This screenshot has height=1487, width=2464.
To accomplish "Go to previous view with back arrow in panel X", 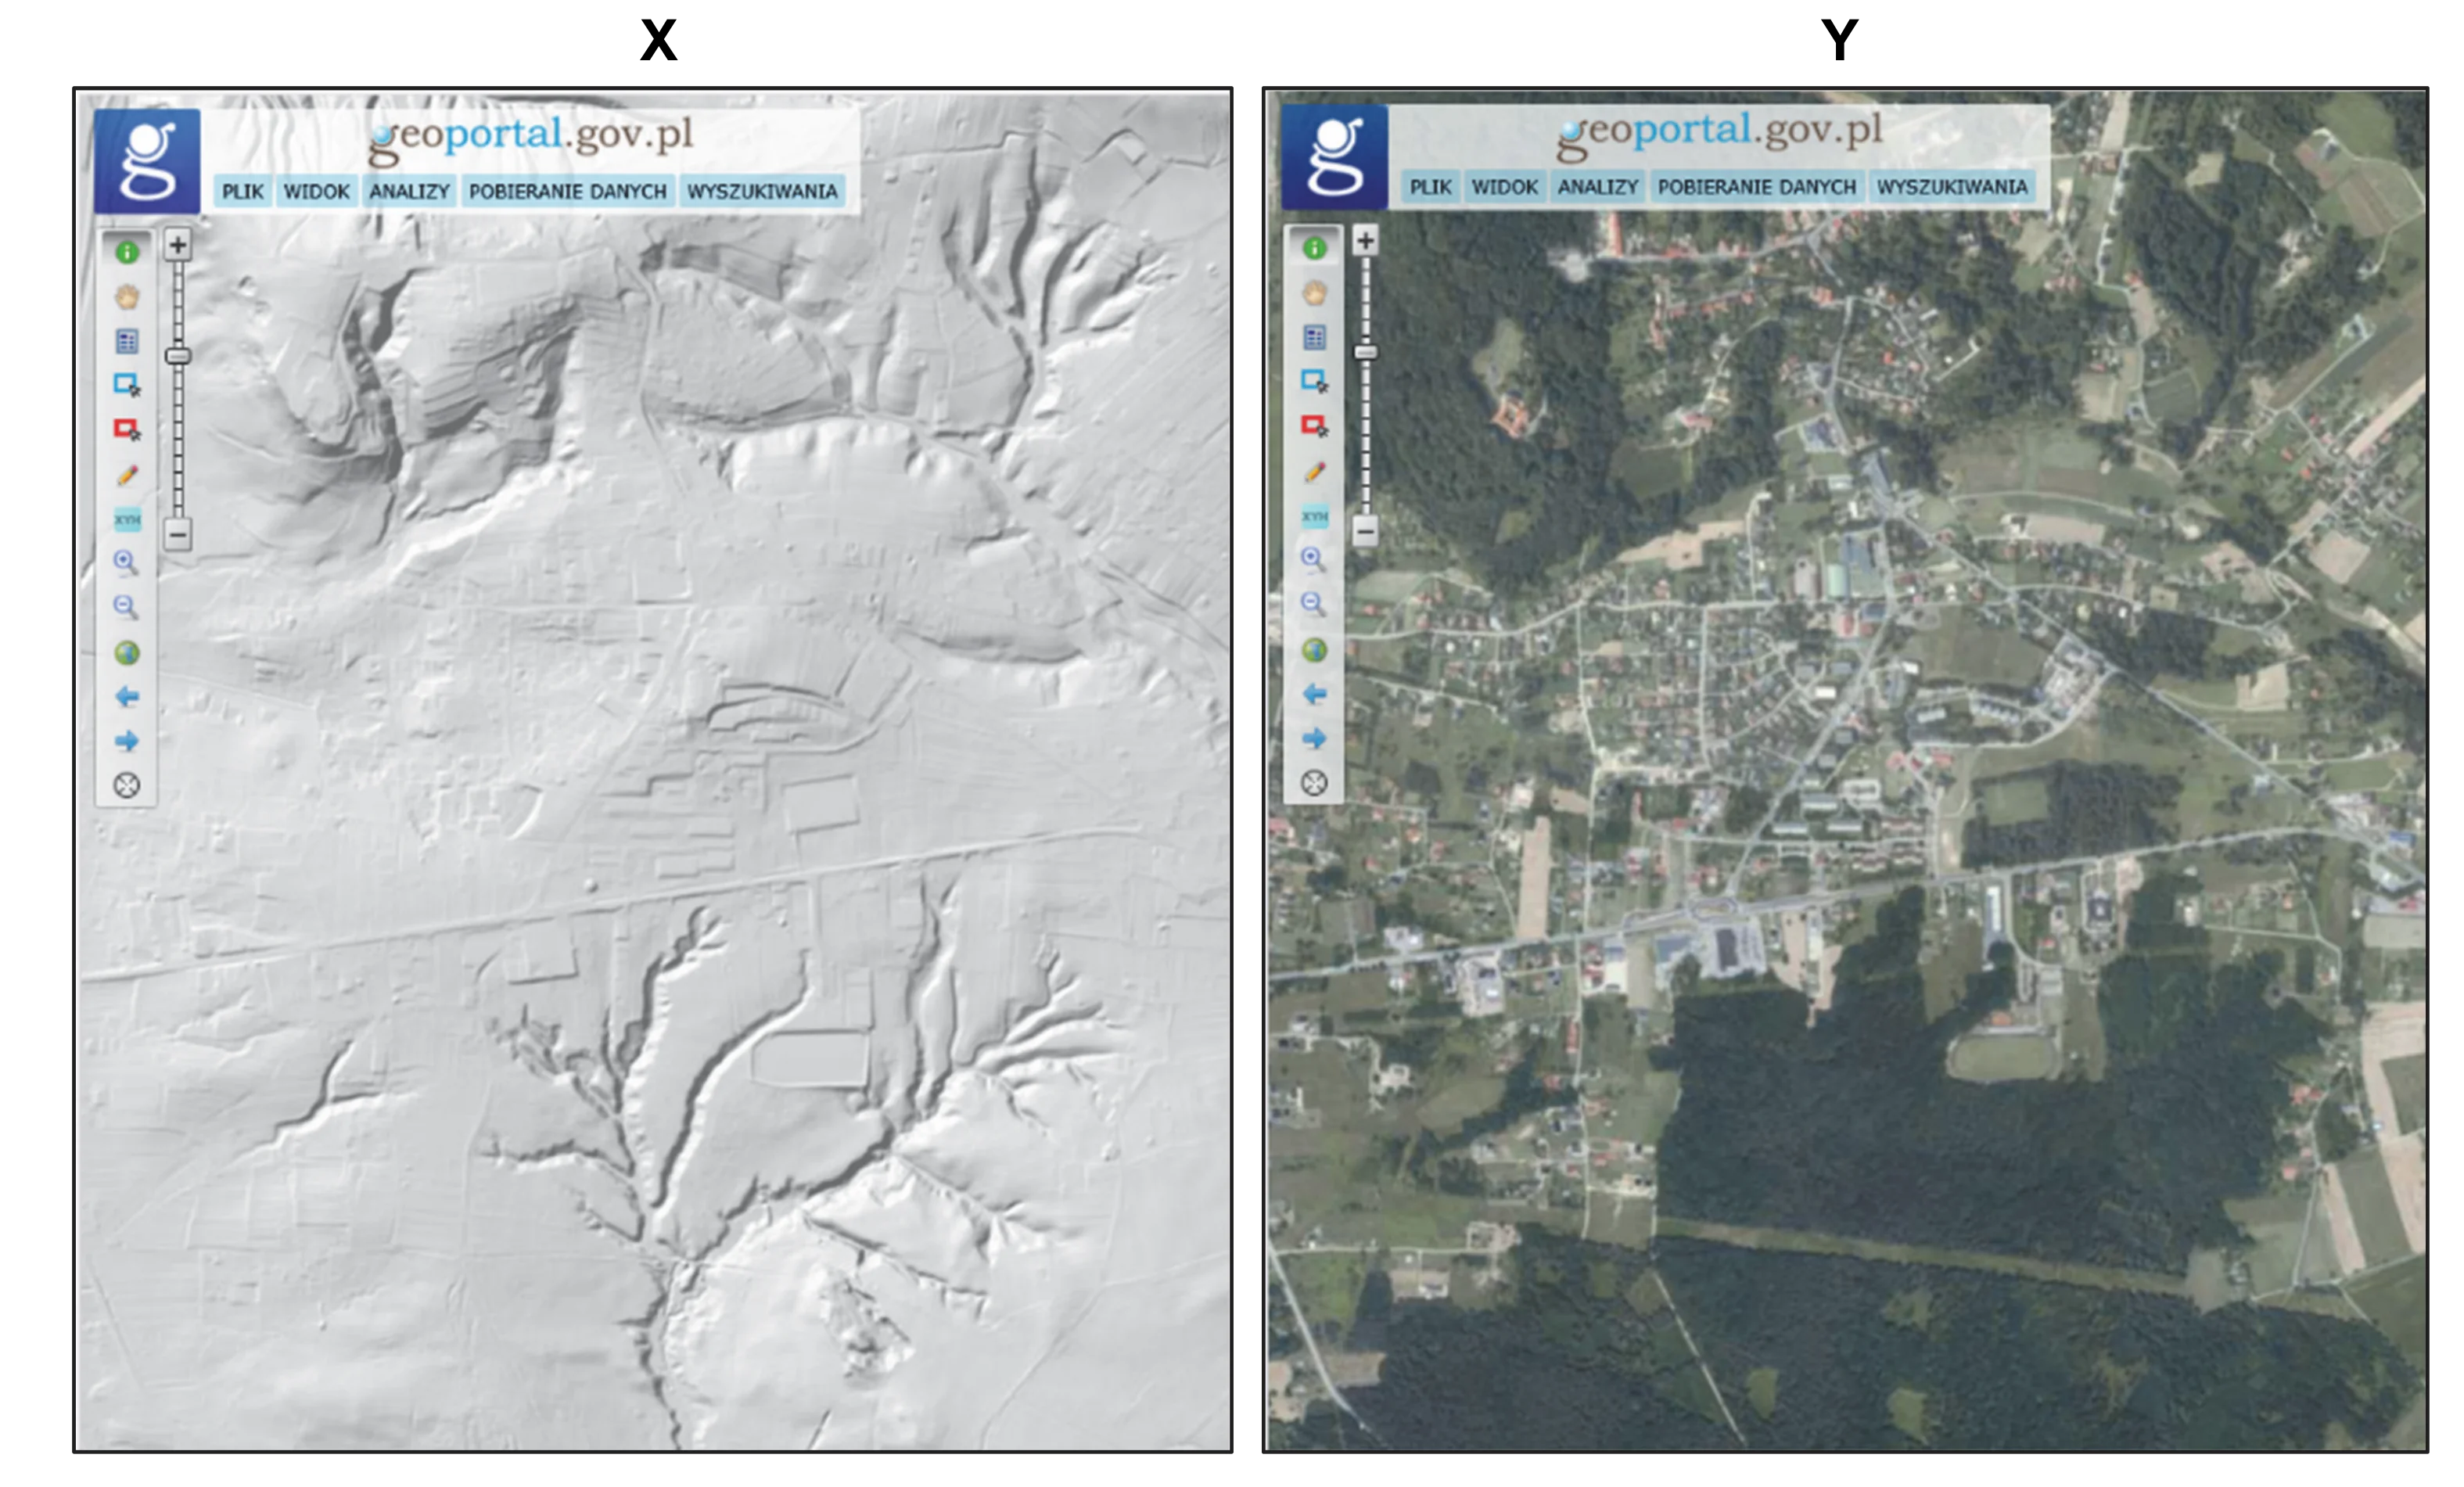I will coord(127,697).
